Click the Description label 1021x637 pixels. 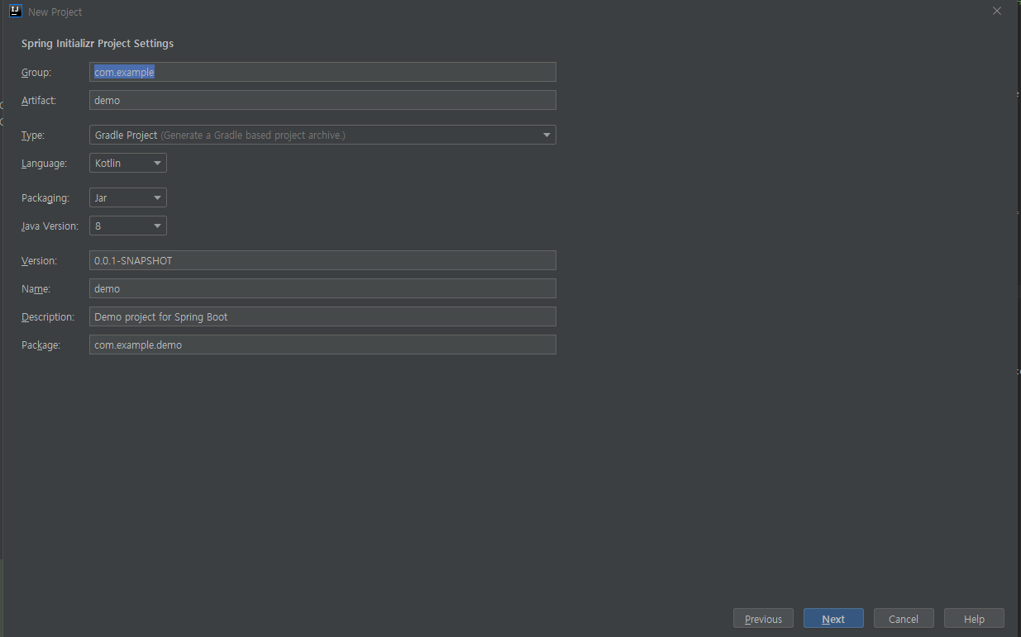point(48,317)
